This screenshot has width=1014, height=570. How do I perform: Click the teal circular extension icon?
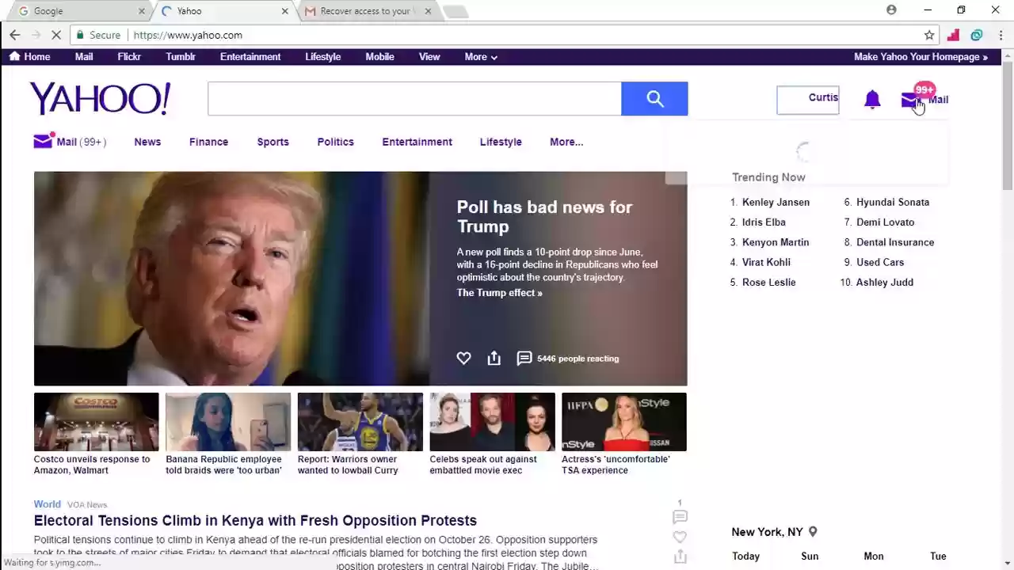click(977, 35)
